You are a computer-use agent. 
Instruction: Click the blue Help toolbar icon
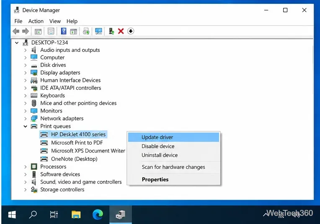tap(64, 31)
